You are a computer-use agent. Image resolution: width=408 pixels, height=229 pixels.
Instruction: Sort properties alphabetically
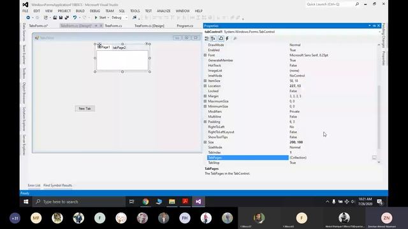pos(213,38)
